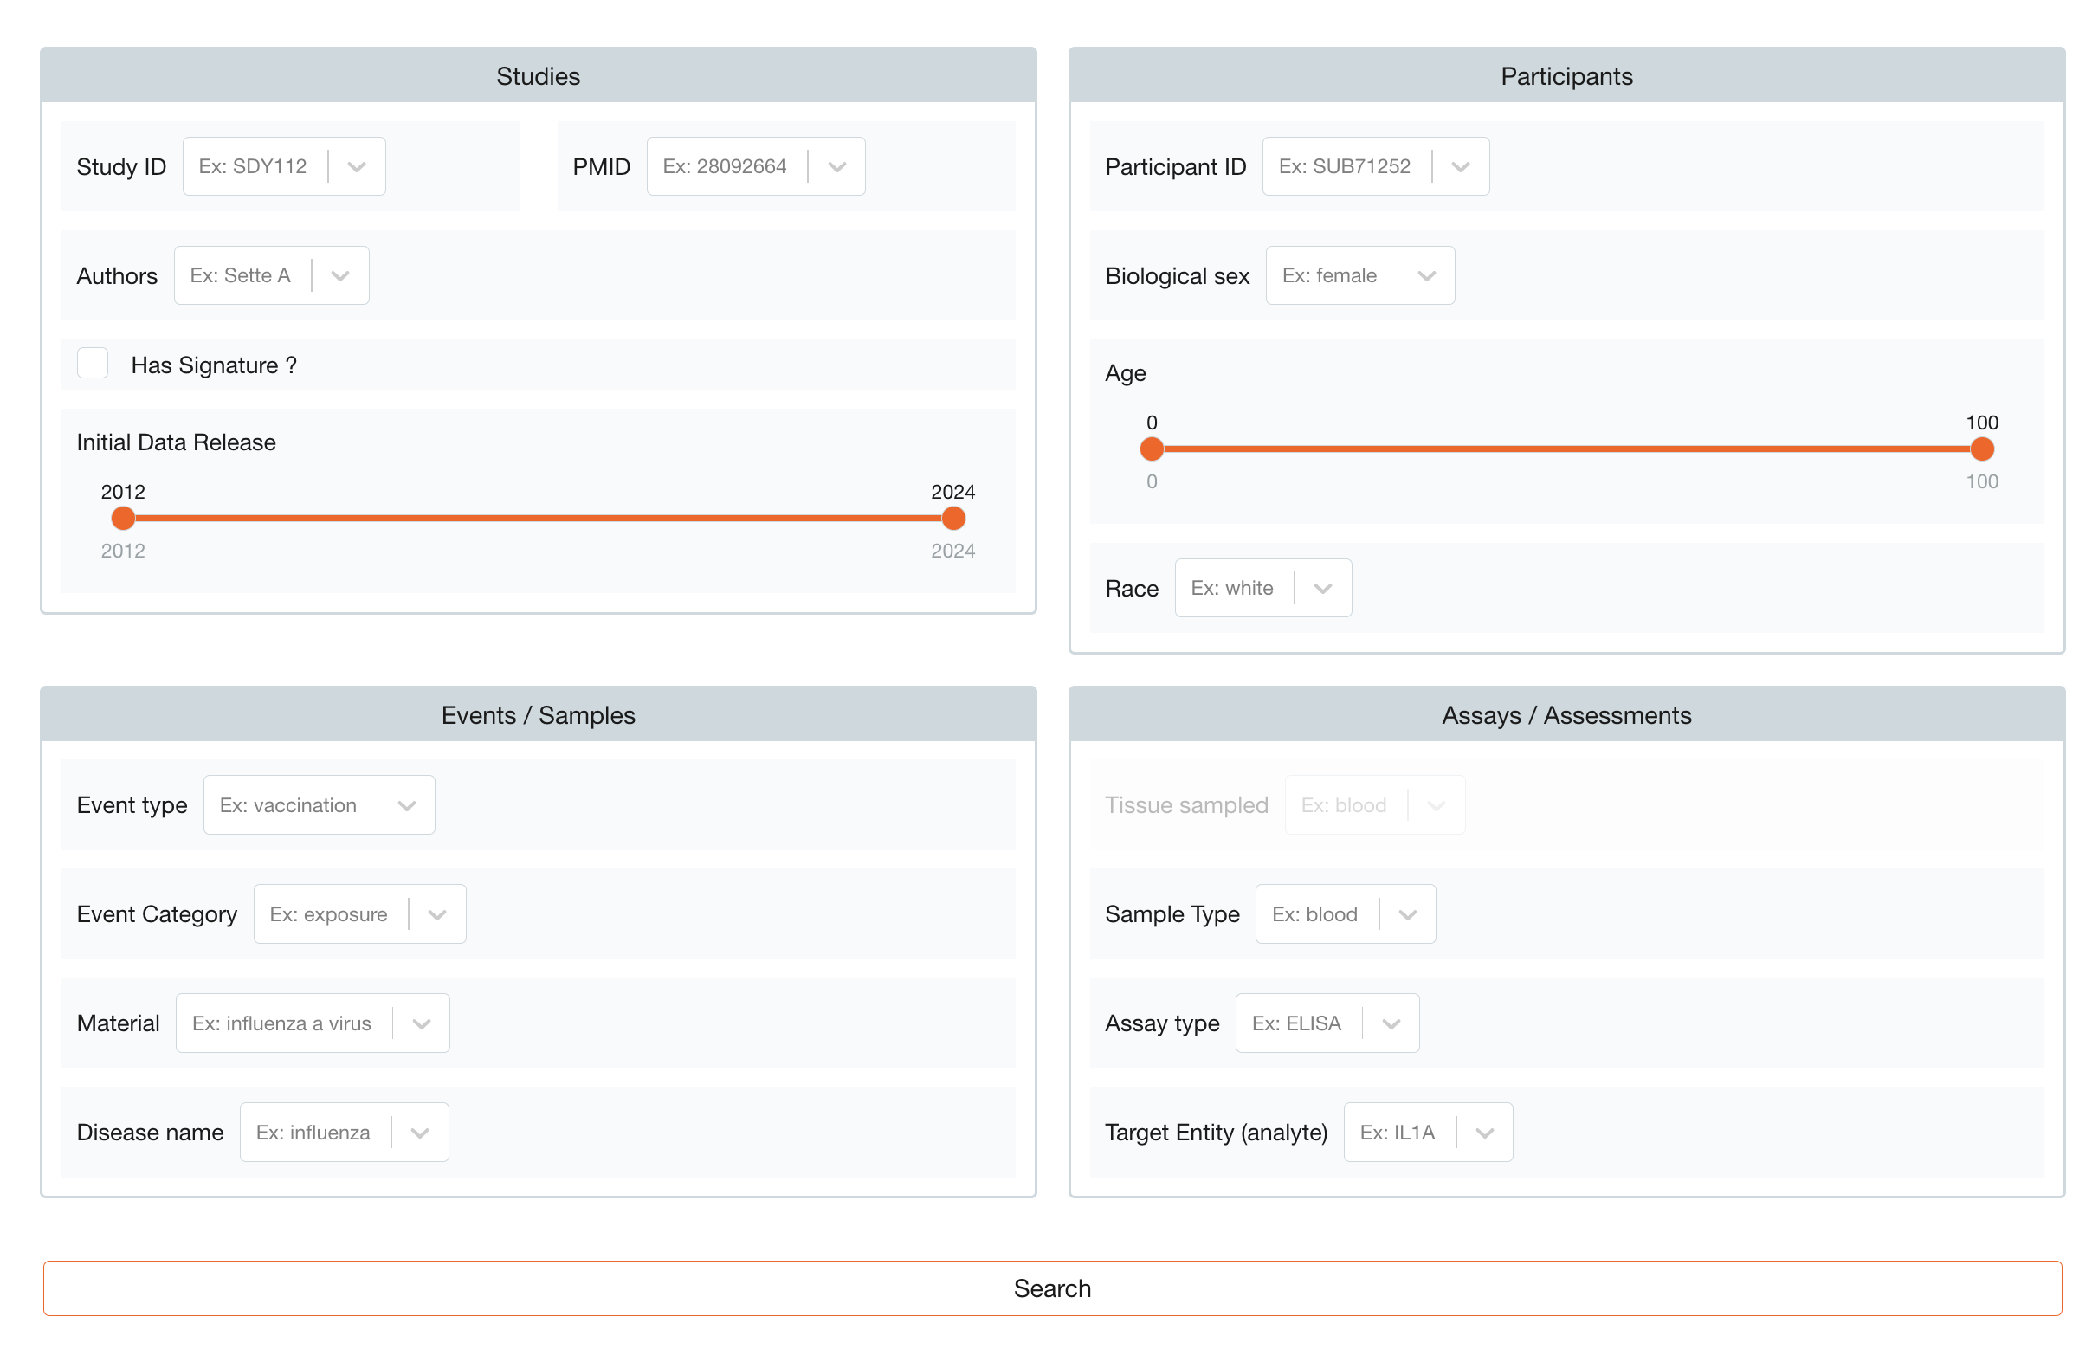
Task: Open the Event type dropdown chevron
Action: 406,805
